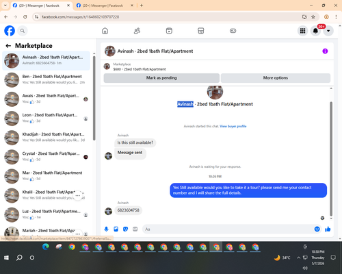This screenshot has height=274, width=342.
Task: Click the conversation list scrollbar
Action: pyautogui.click(x=94, y=98)
